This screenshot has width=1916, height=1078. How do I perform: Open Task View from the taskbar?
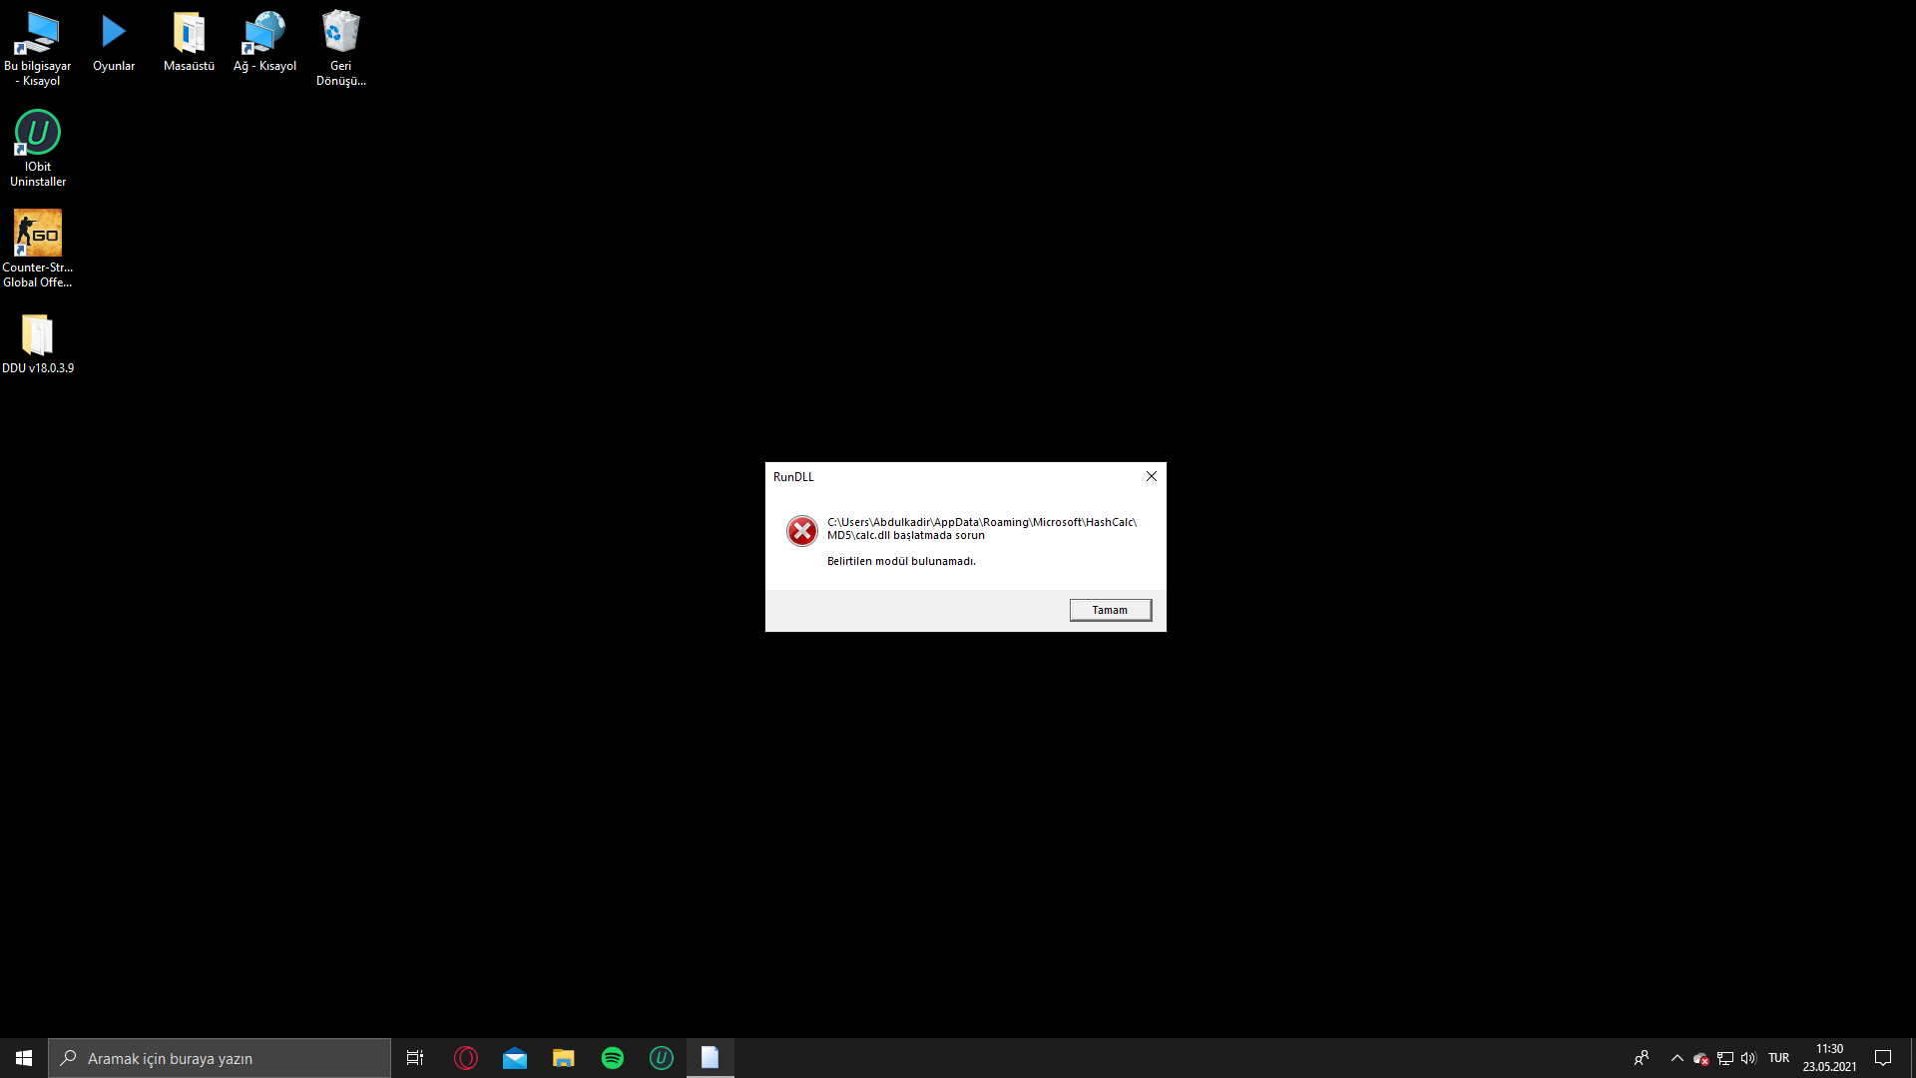pyautogui.click(x=415, y=1058)
